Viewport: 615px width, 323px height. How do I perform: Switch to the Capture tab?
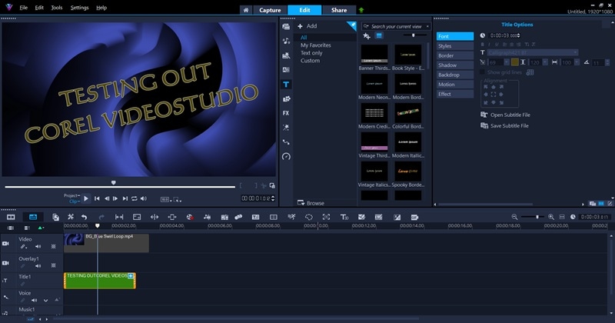pos(270,10)
